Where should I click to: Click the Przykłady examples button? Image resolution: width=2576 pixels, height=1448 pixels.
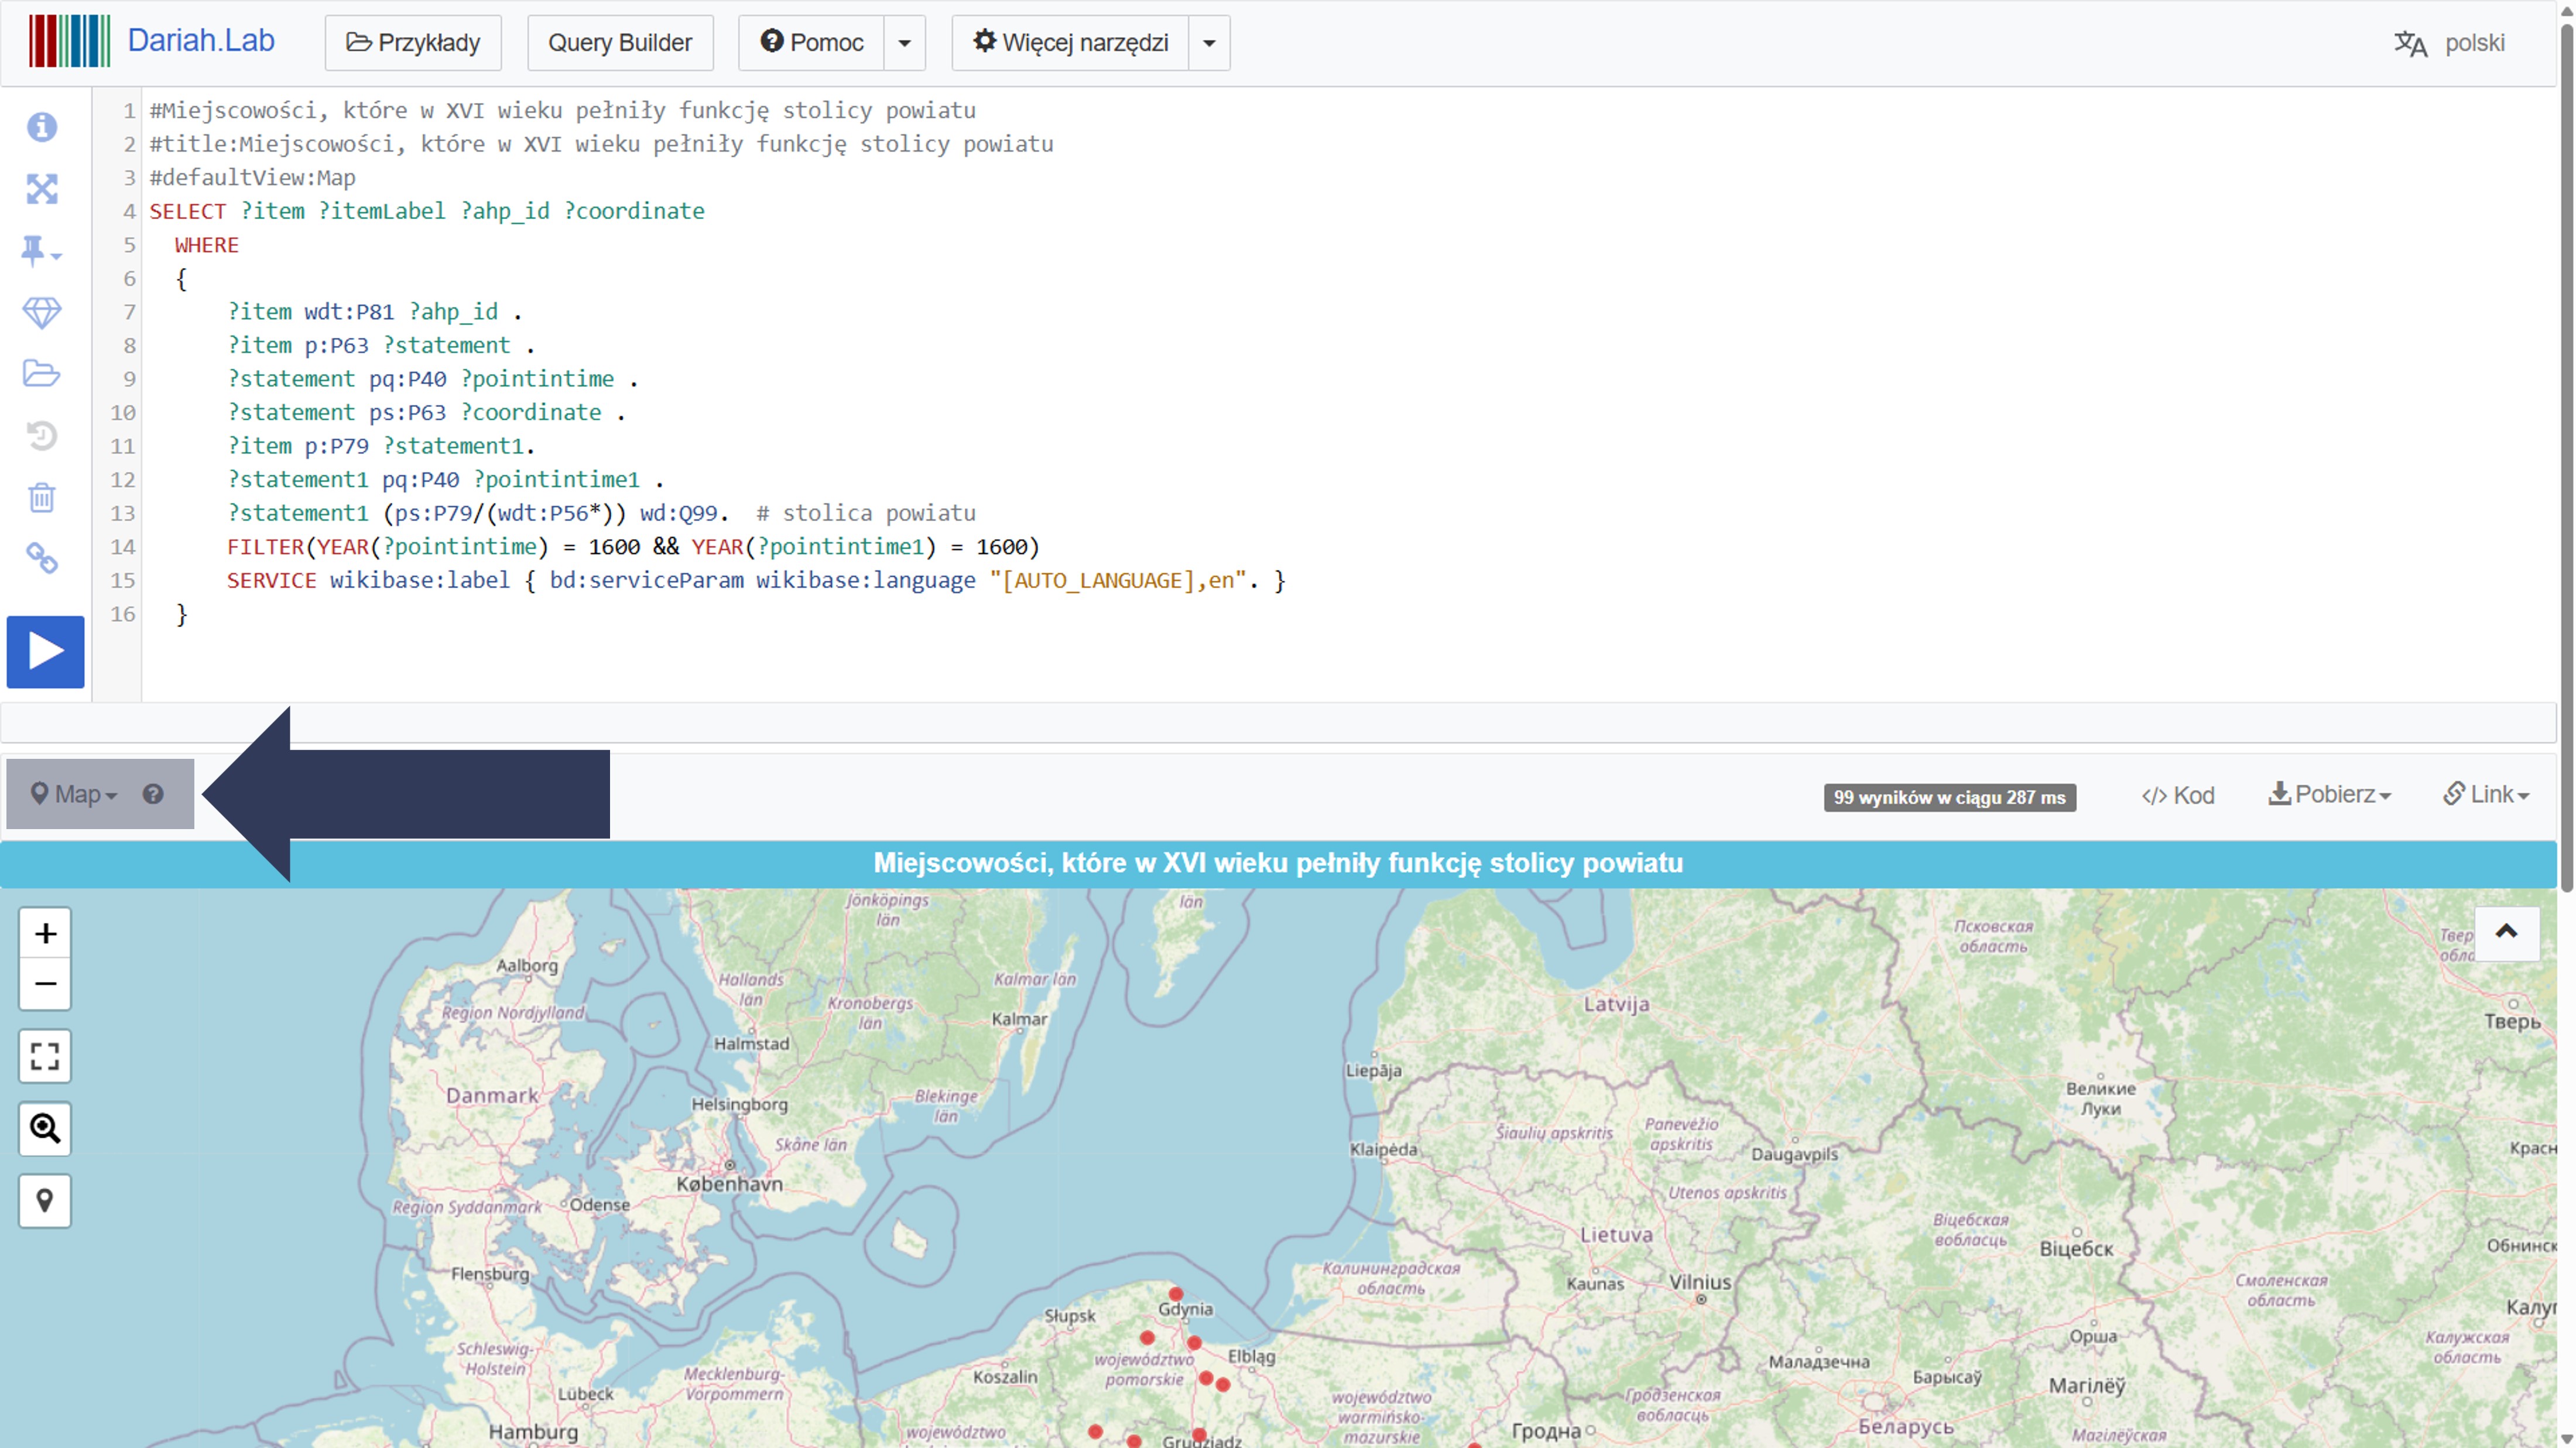click(413, 43)
